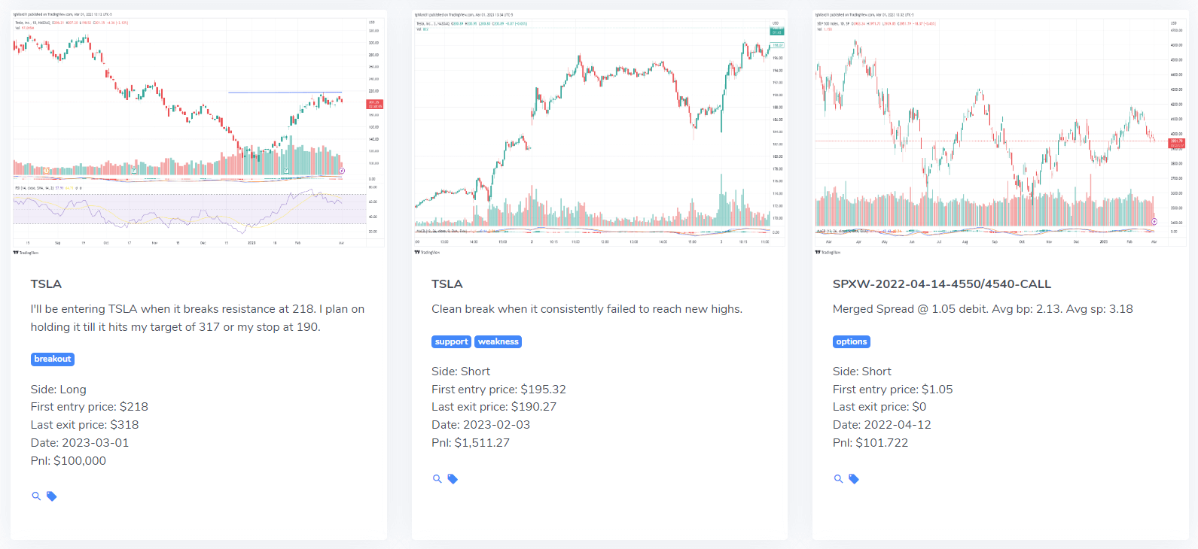
Task: Click the magnifier icon on the TSLA short card
Action: (x=437, y=479)
